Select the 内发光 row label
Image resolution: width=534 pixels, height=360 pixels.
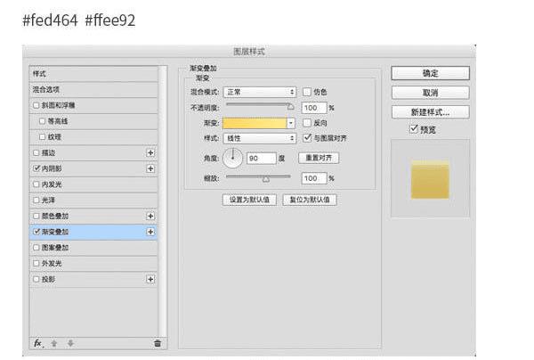[52, 184]
